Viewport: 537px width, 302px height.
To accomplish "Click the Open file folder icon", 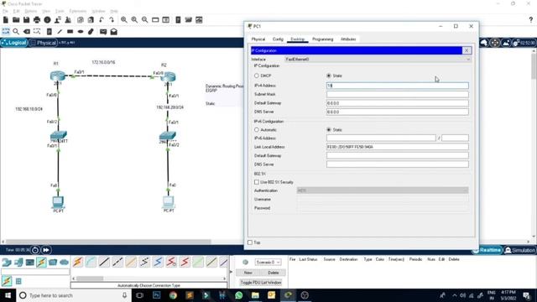I will (16, 20).
